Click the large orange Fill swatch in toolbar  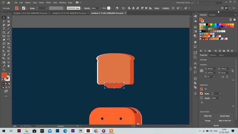(4, 75)
